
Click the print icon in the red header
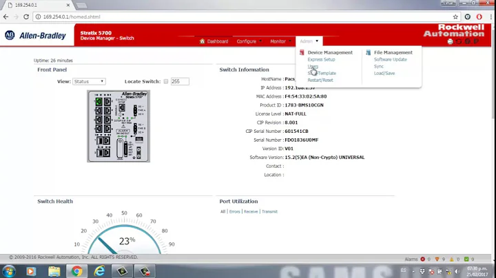(450, 41)
